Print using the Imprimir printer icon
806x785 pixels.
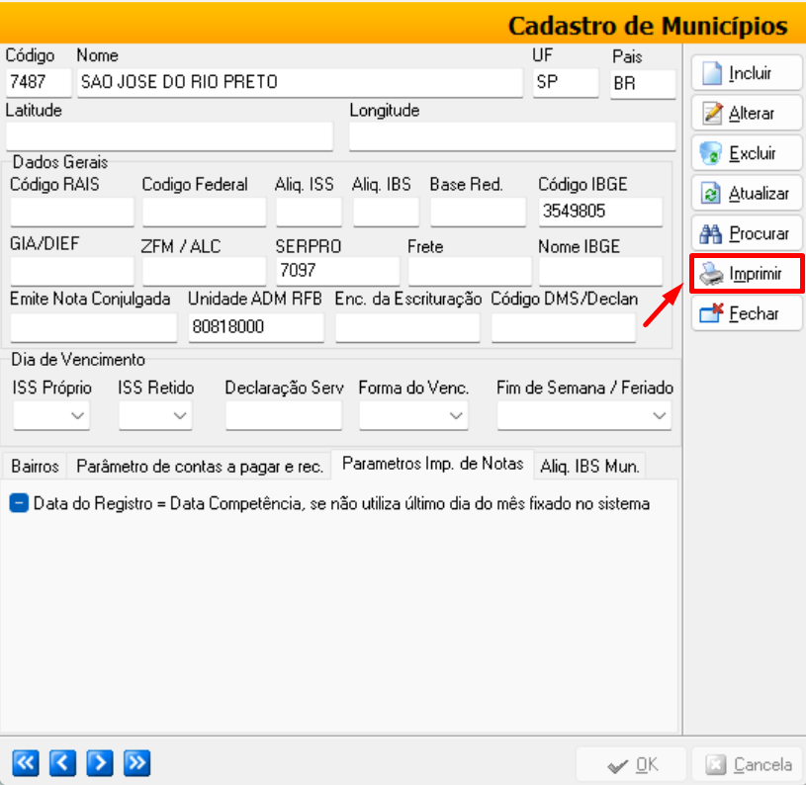coord(712,275)
